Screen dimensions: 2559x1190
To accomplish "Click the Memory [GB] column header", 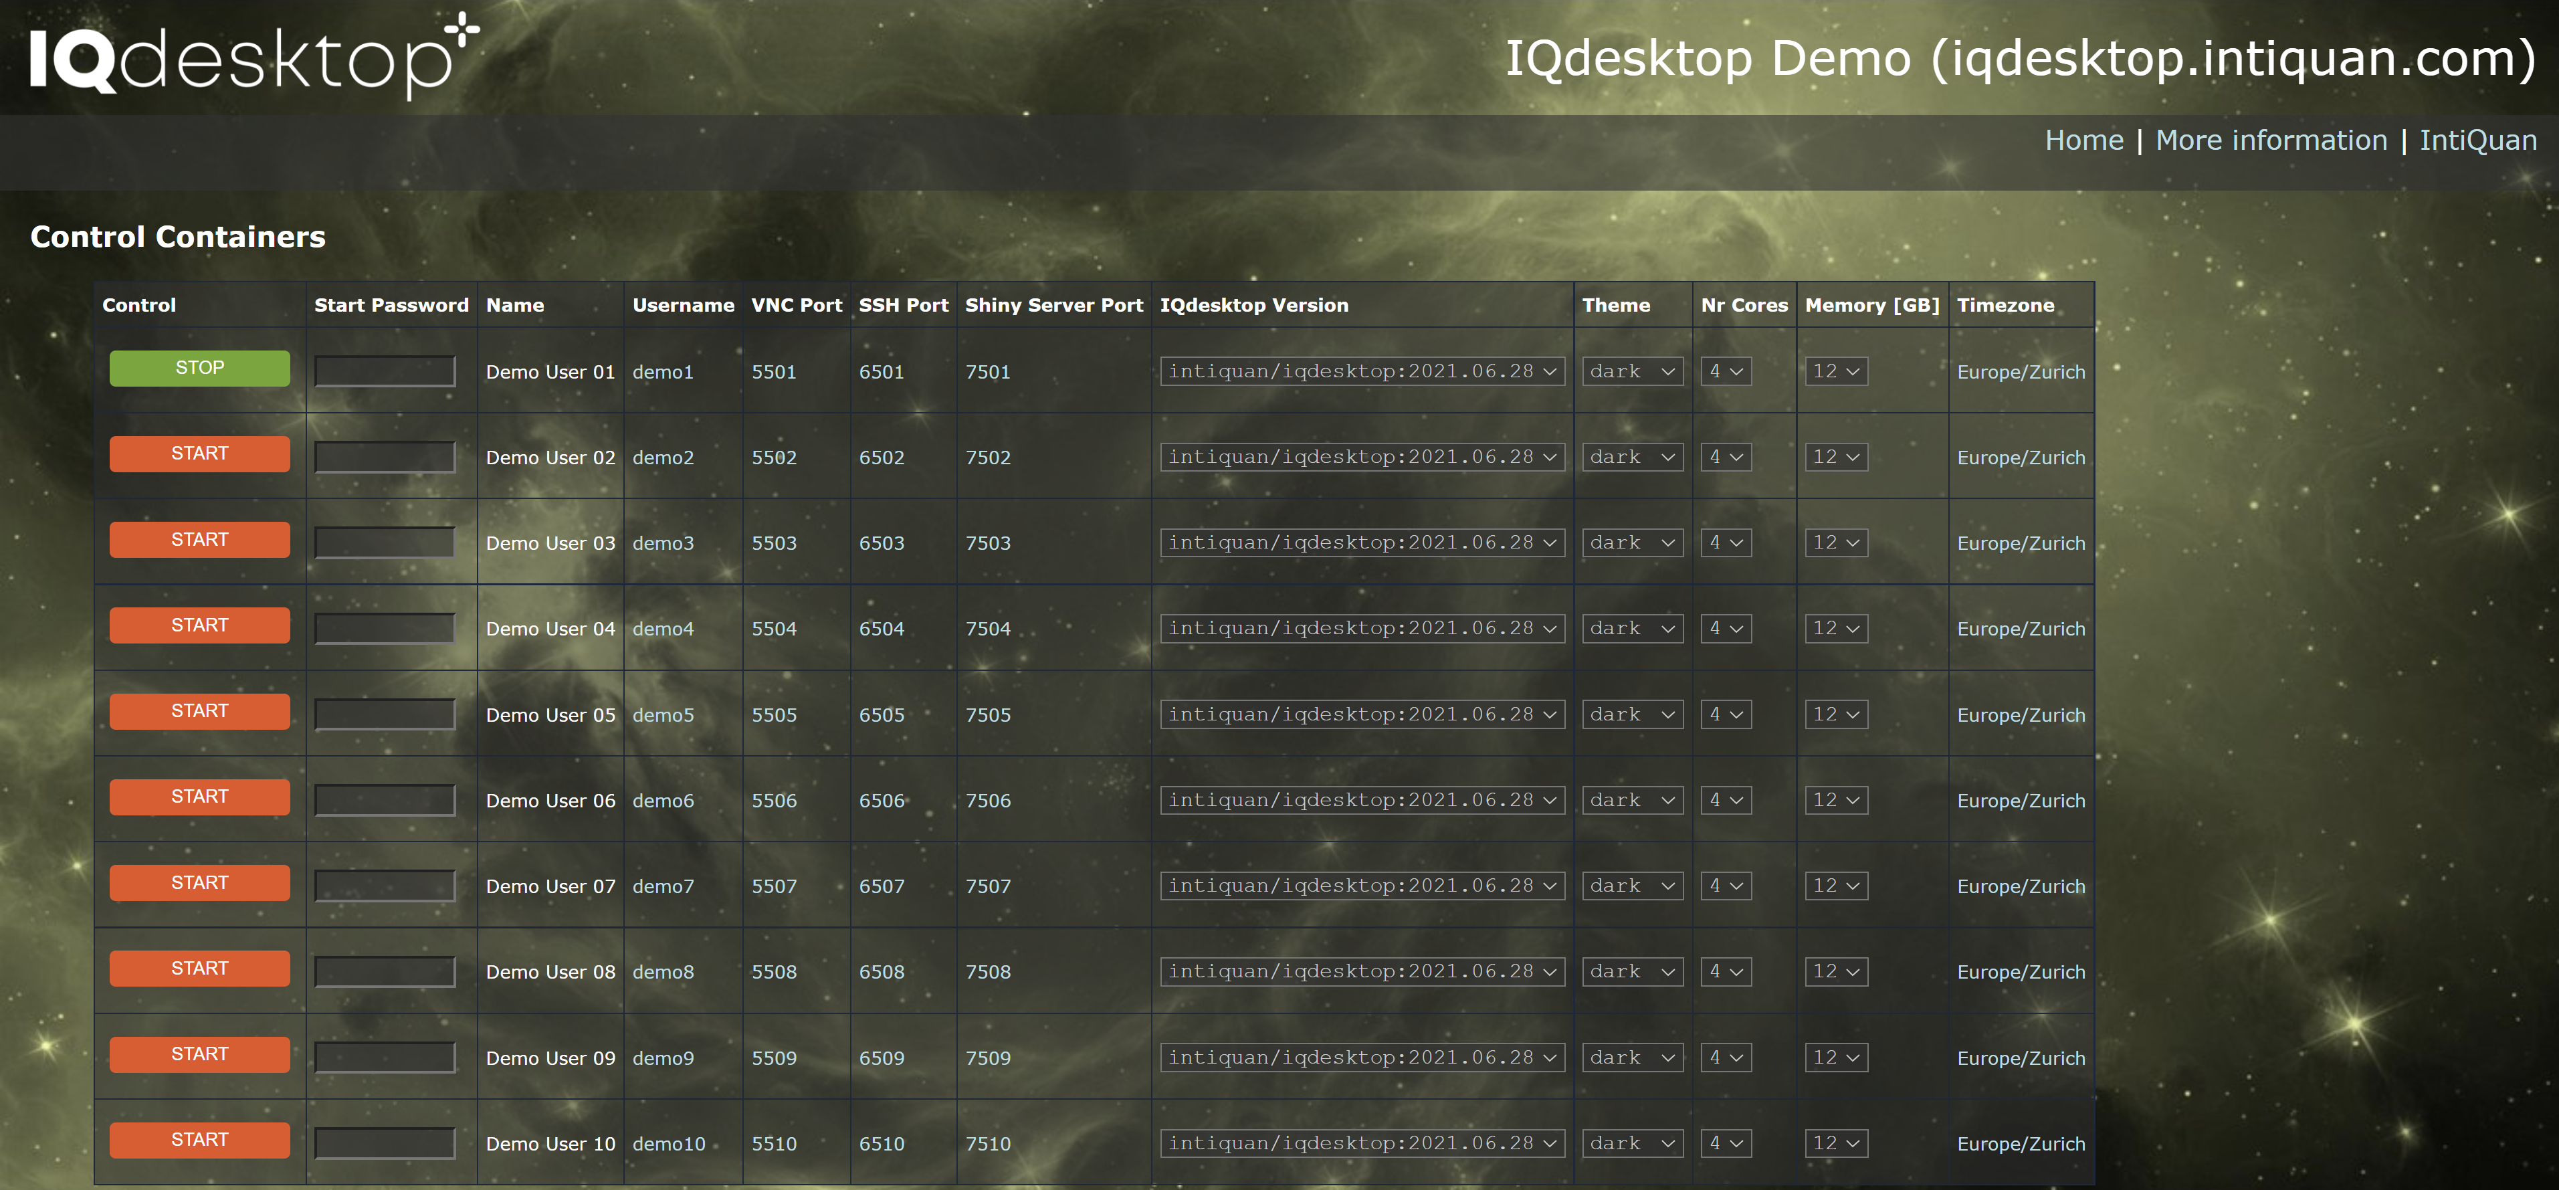I will [x=1871, y=305].
